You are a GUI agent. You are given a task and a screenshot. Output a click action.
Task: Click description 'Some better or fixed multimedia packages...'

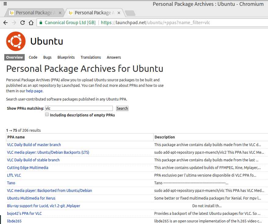tap(208, 198)
